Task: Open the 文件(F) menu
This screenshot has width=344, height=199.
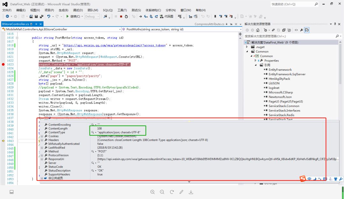Action: point(7,10)
